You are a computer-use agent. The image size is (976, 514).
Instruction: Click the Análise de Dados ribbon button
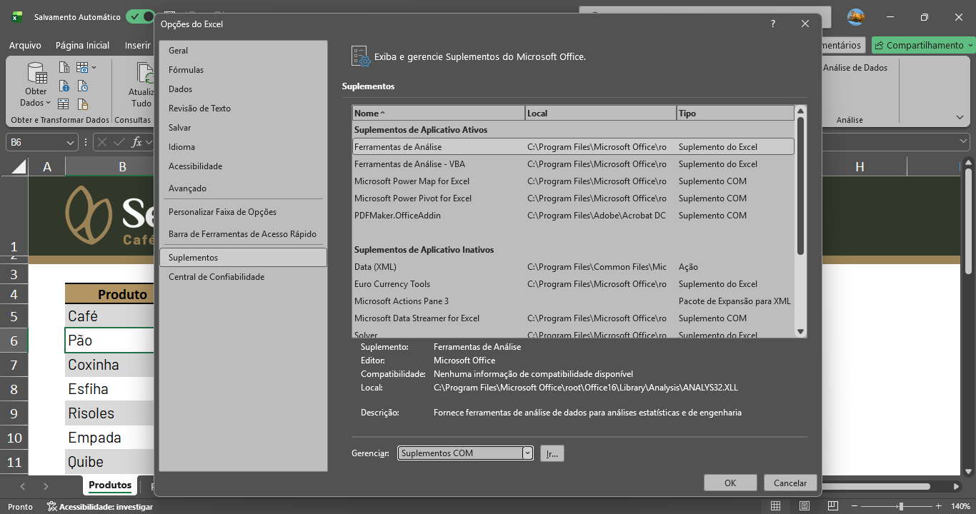click(x=855, y=68)
